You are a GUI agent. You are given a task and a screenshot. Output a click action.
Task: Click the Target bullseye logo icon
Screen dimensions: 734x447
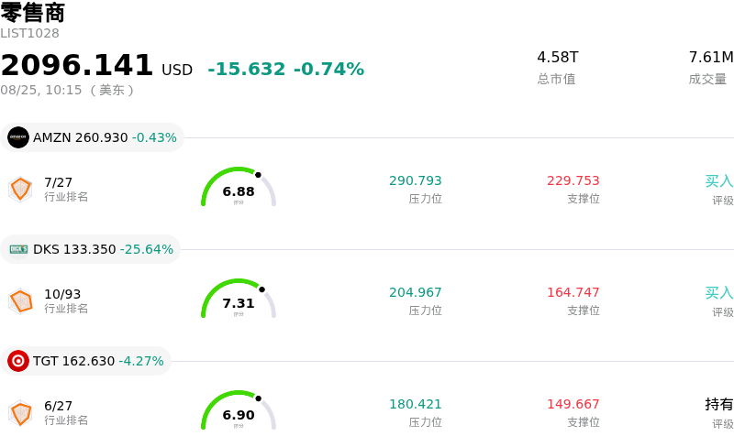(x=18, y=361)
